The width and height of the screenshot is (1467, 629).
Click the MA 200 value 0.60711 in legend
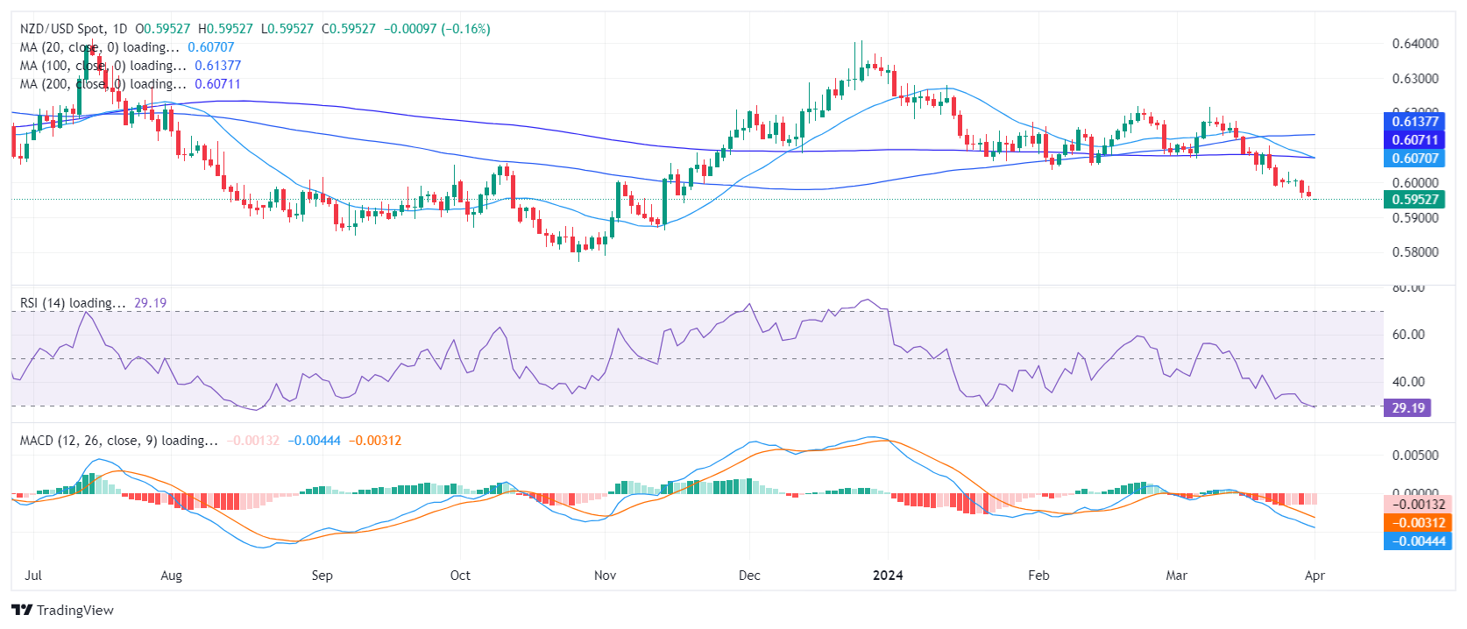pyautogui.click(x=217, y=84)
